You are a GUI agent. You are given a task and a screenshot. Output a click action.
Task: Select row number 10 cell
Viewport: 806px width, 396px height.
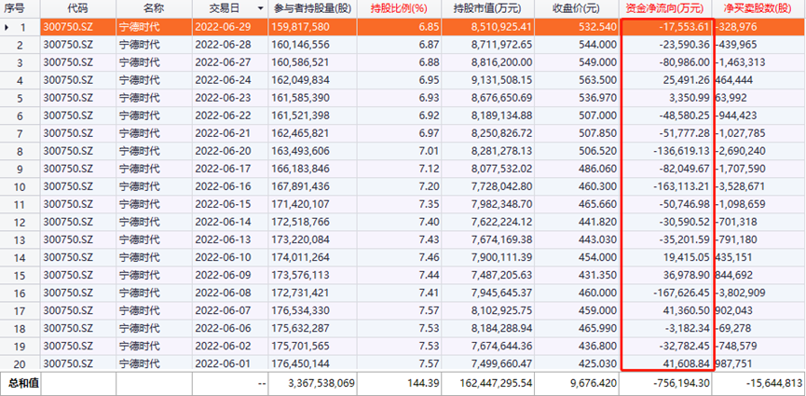tap(20, 186)
